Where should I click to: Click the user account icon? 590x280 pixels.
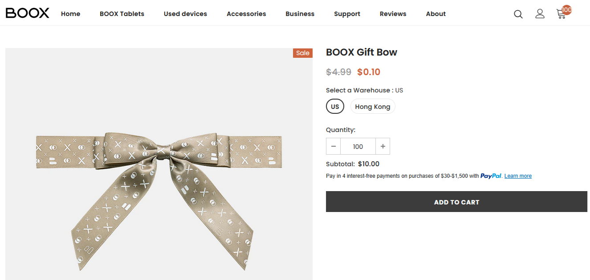[x=540, y=14]
